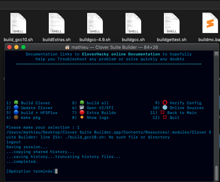Select the Sublime Text buildmc file icon
220x182 pixels.
[210, 23]
